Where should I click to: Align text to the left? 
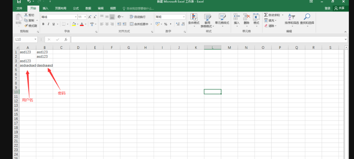[x=102, y=24]
